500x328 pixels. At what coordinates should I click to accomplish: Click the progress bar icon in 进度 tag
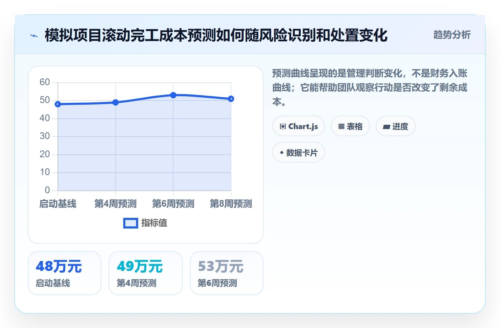[386, 127]
